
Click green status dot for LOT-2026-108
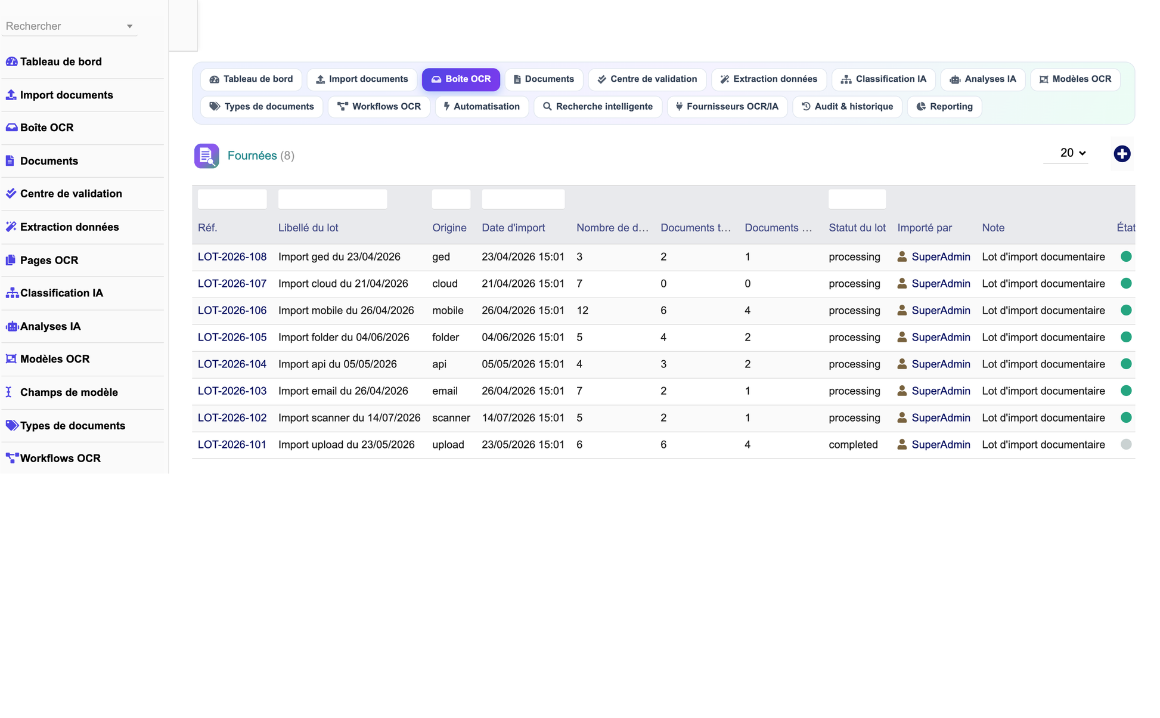[x=1126, y=257]
